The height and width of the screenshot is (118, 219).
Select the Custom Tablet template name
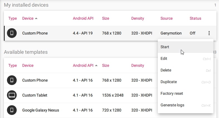click(x=35, y=95)
